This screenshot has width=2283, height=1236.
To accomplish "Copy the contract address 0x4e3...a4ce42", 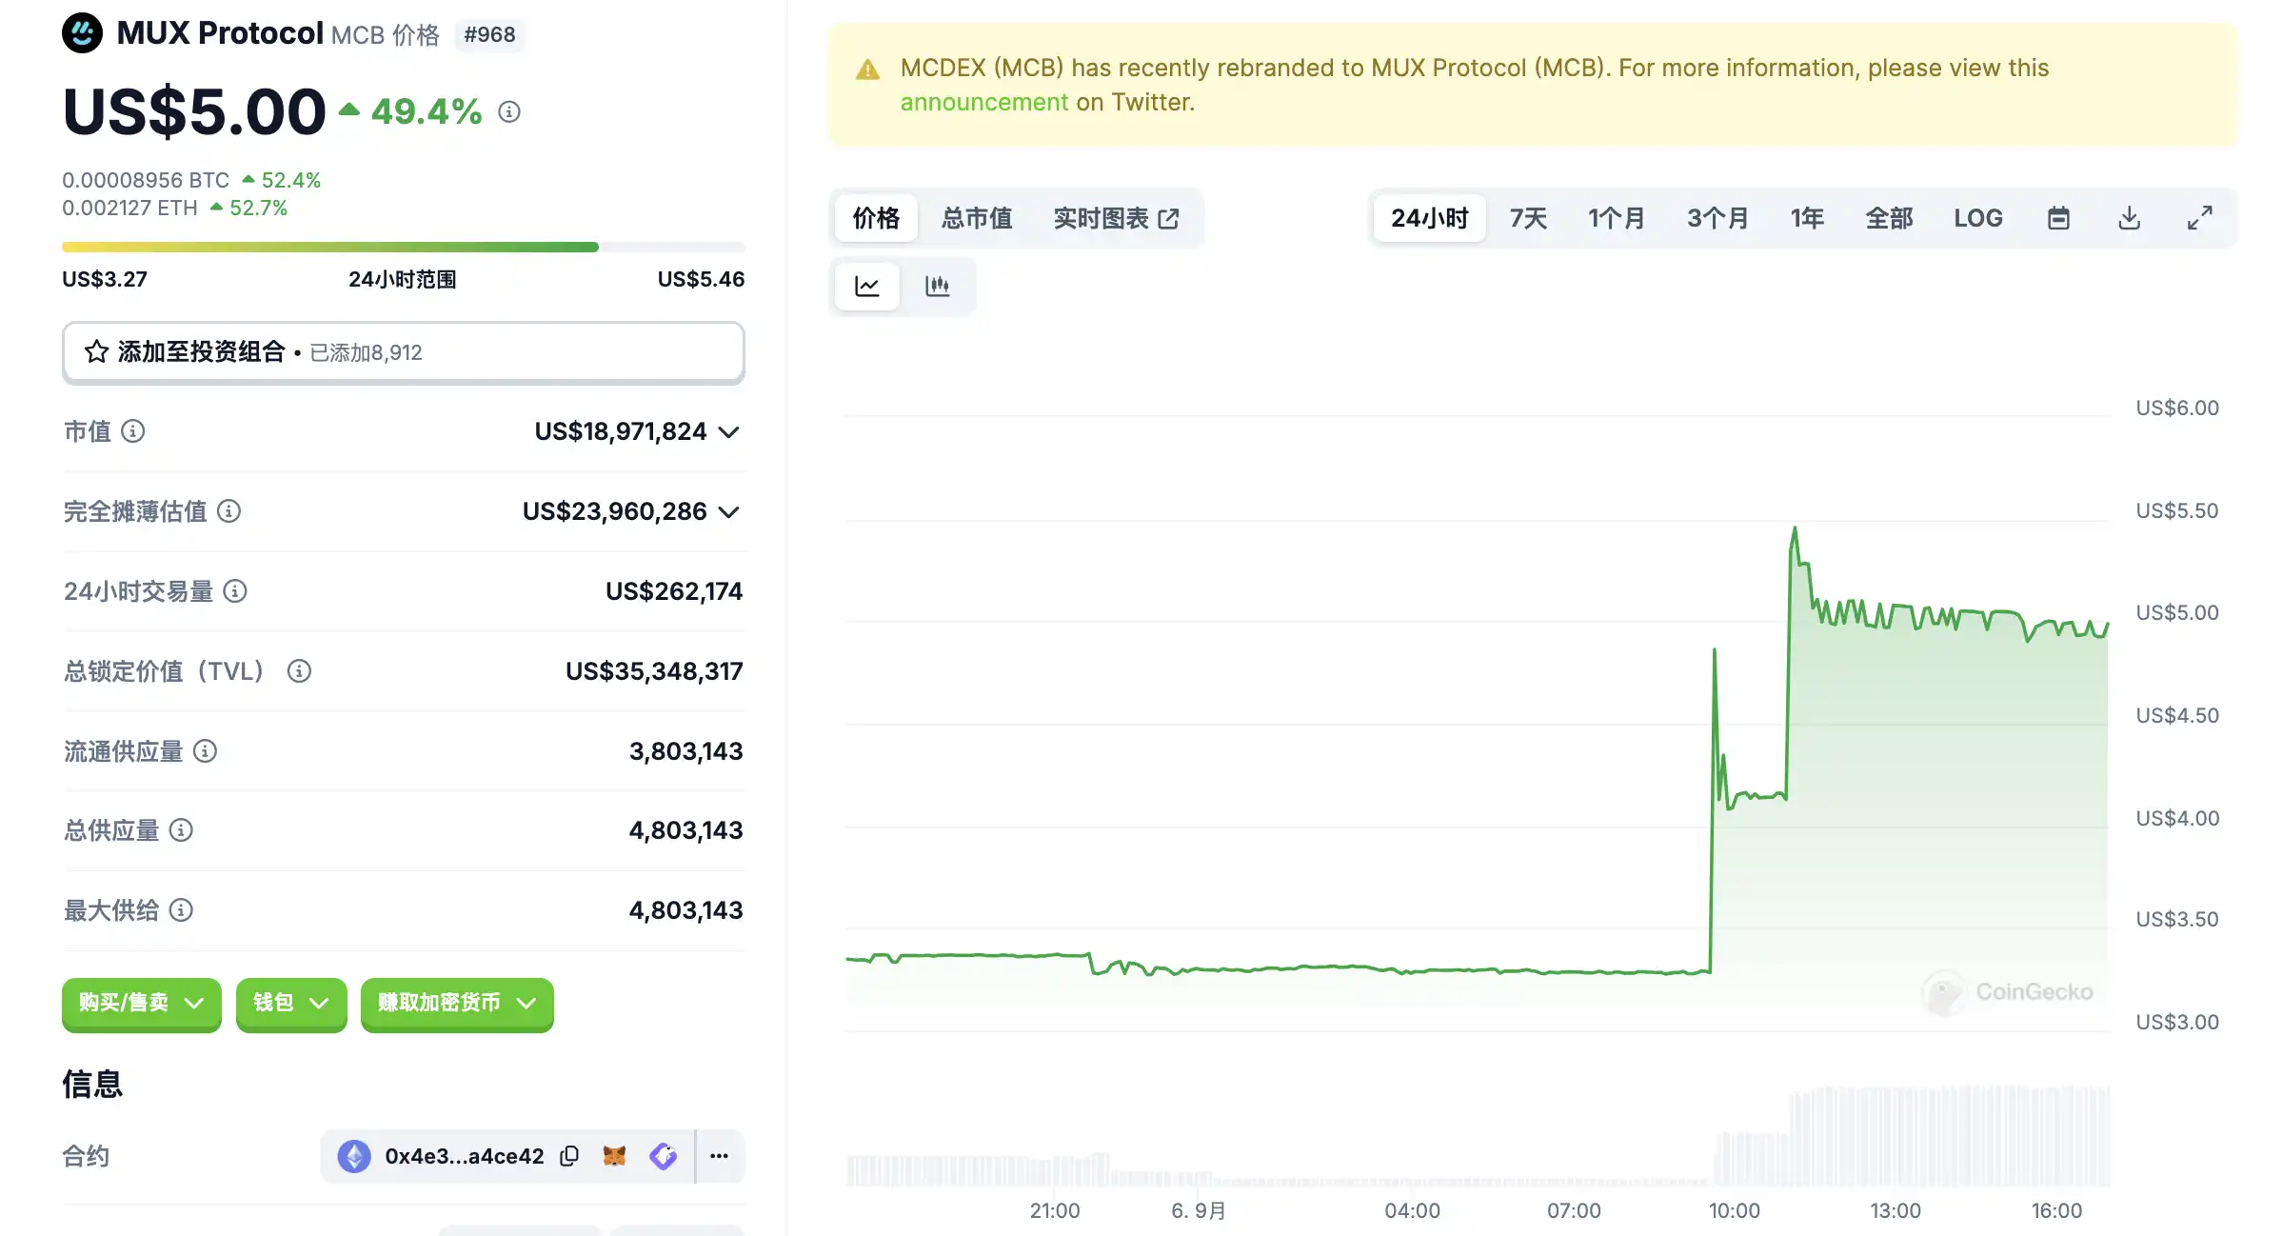I will (569, 1156).
